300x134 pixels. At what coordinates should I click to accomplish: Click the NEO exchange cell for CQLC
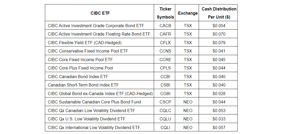pos(188,110)
